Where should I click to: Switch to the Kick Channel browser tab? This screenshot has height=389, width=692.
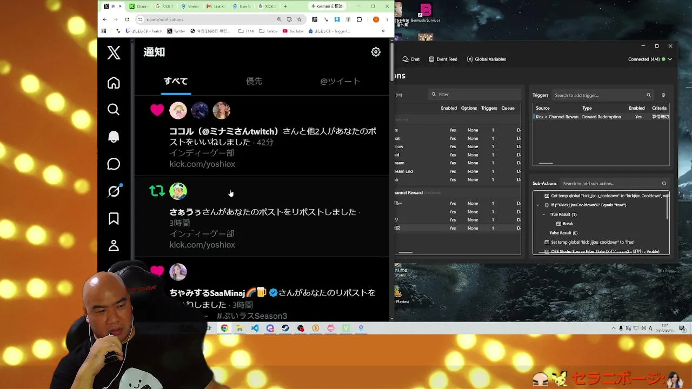[x=138, y=6]
